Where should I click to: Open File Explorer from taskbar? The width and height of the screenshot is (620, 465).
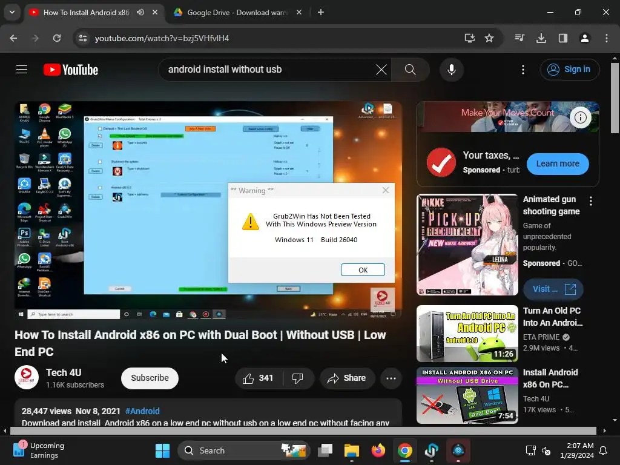(352, 450)
